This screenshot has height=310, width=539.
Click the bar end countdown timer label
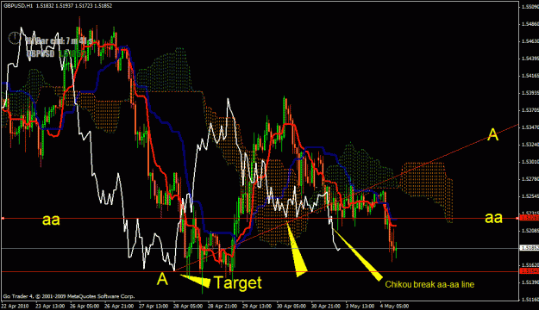[x=60, y=40]
